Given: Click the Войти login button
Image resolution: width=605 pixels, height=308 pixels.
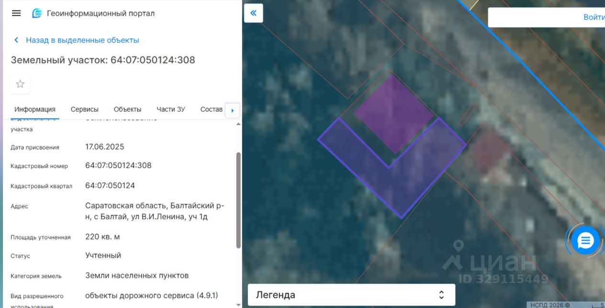Looking at the screenshot, I should pyautogui.click(x=594, y=17).
